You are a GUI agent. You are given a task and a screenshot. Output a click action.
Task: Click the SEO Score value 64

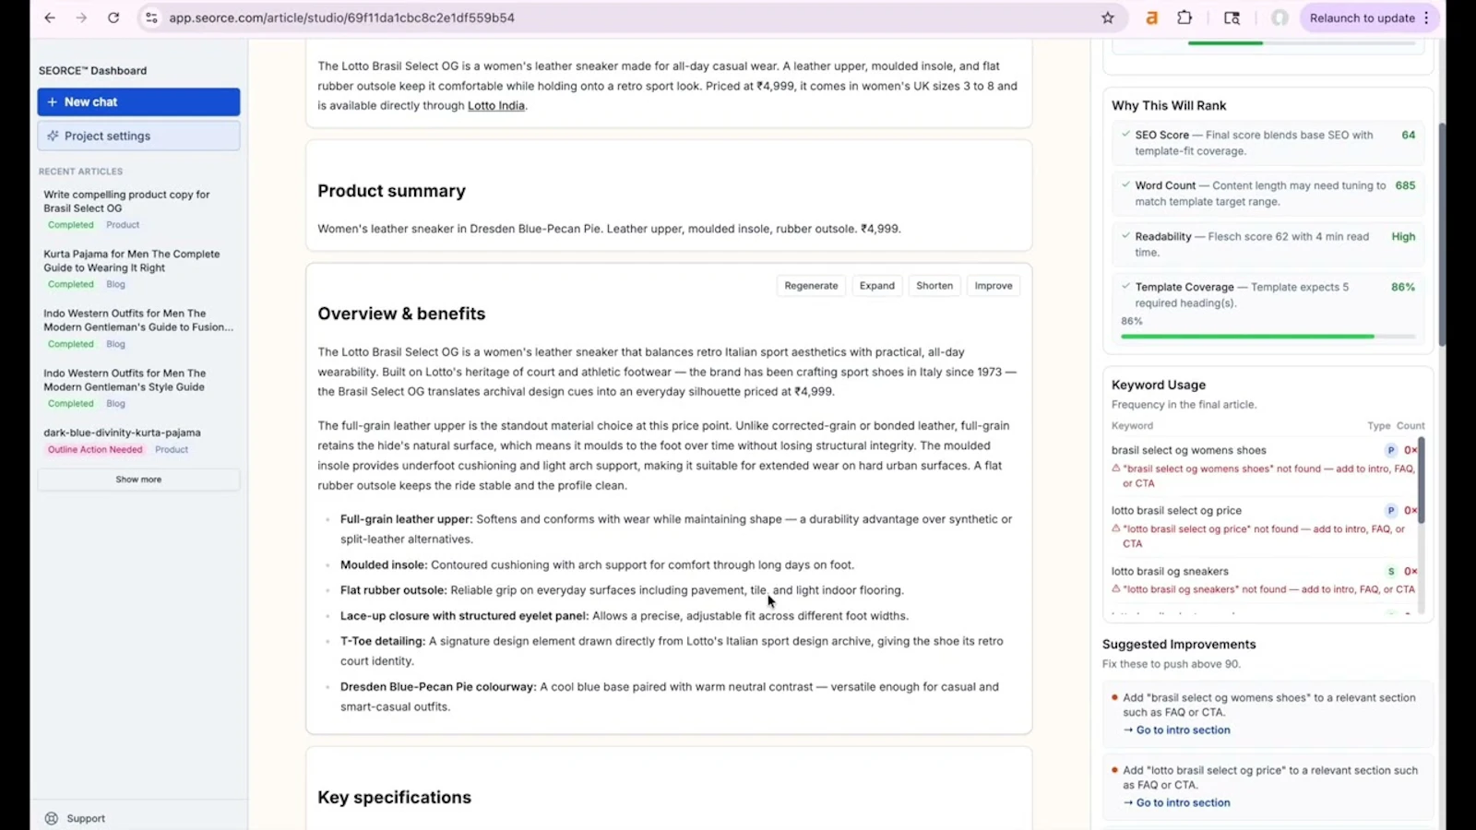coord(1408,135)
